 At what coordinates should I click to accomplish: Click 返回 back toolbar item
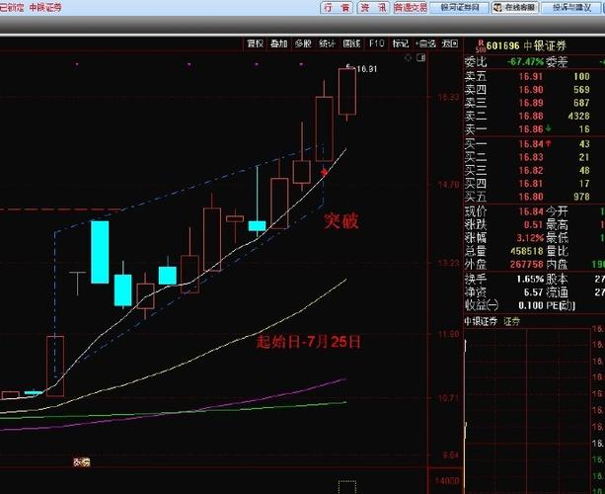pos(450,43)
